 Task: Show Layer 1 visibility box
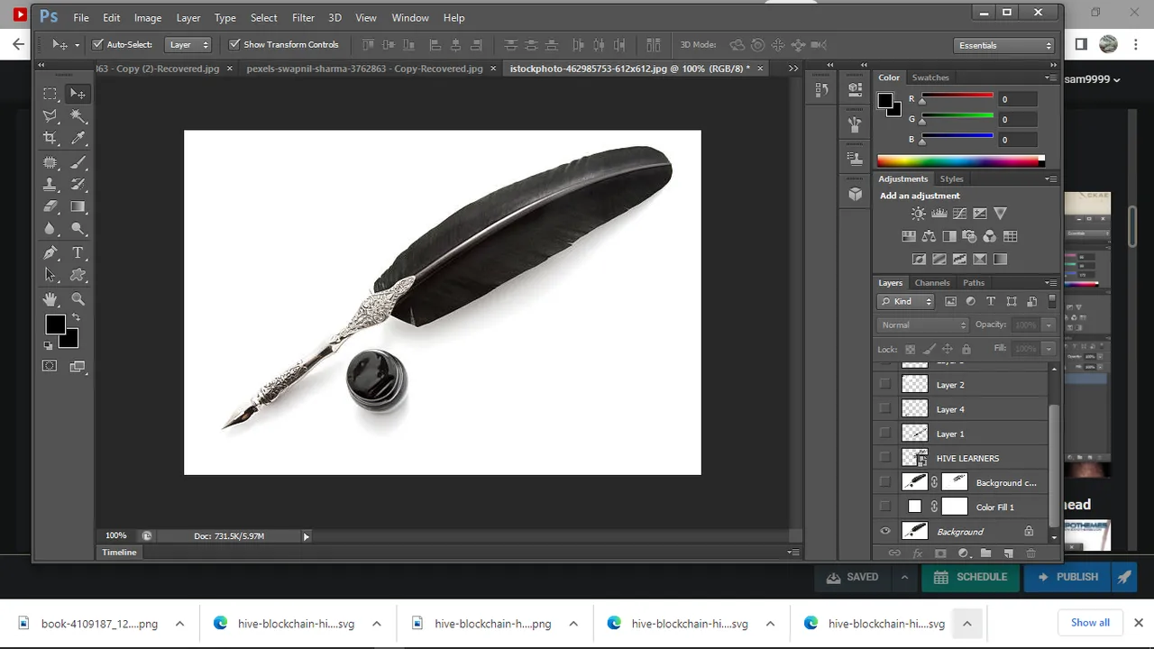885,433
